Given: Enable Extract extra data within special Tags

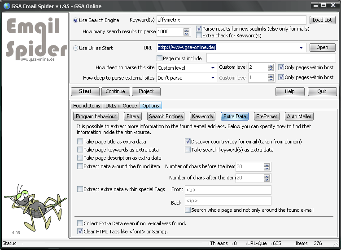Looking at the screenshot, I should (x=80, y=189).
